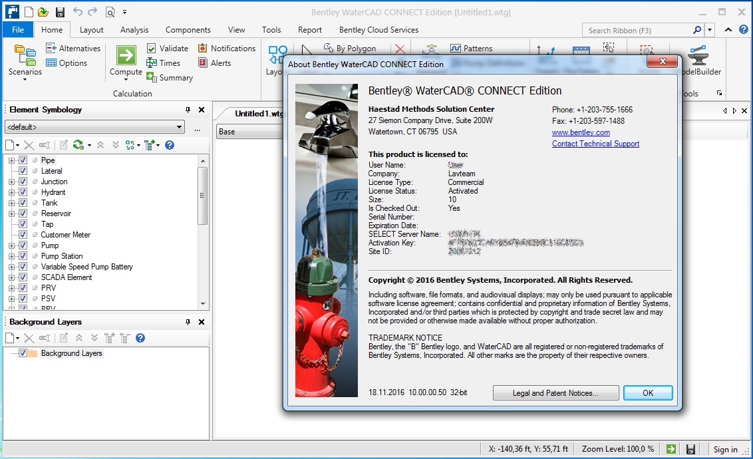This screenshot has height=459, width=753.
Task: Click the refresh icon in the Element Symbology toolbar
Action: (78, 145)
